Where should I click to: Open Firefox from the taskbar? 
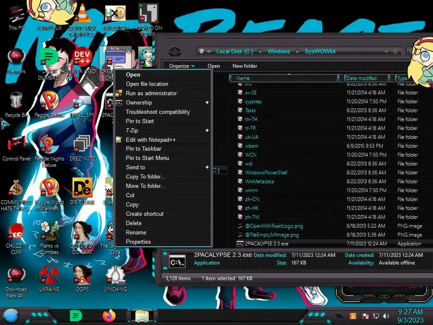[109, 316]
